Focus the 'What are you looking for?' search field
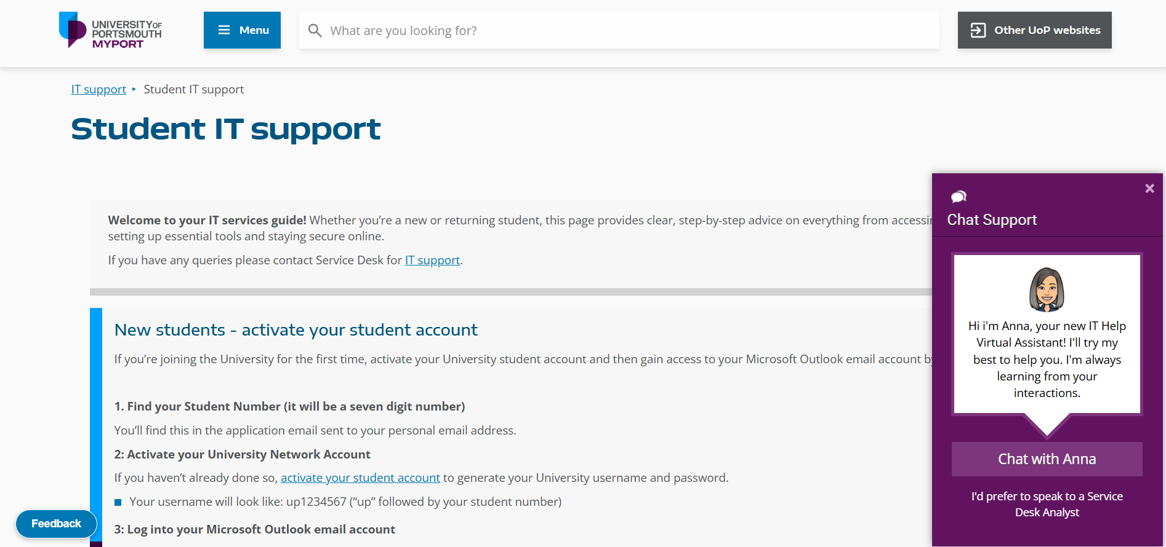Viewport: 1166px width, 547px height. 619,30
